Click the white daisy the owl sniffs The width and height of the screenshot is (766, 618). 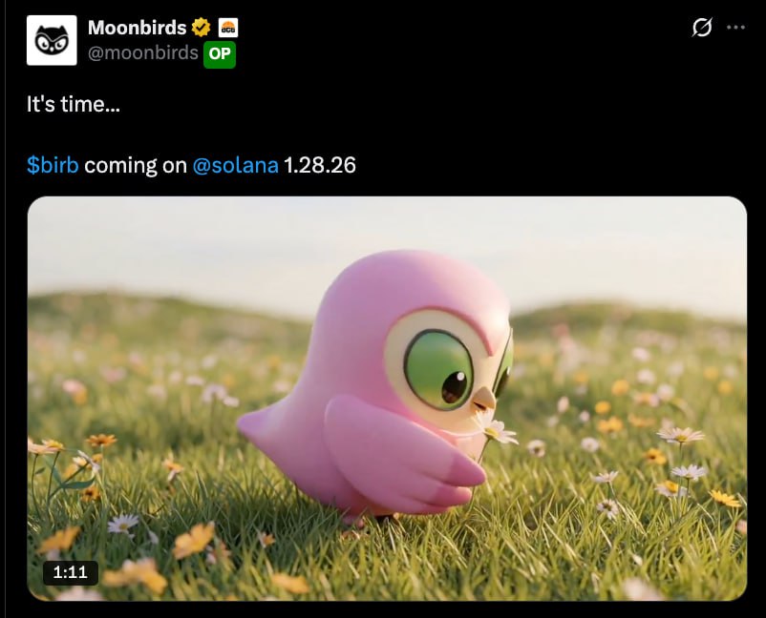point(496,428)
